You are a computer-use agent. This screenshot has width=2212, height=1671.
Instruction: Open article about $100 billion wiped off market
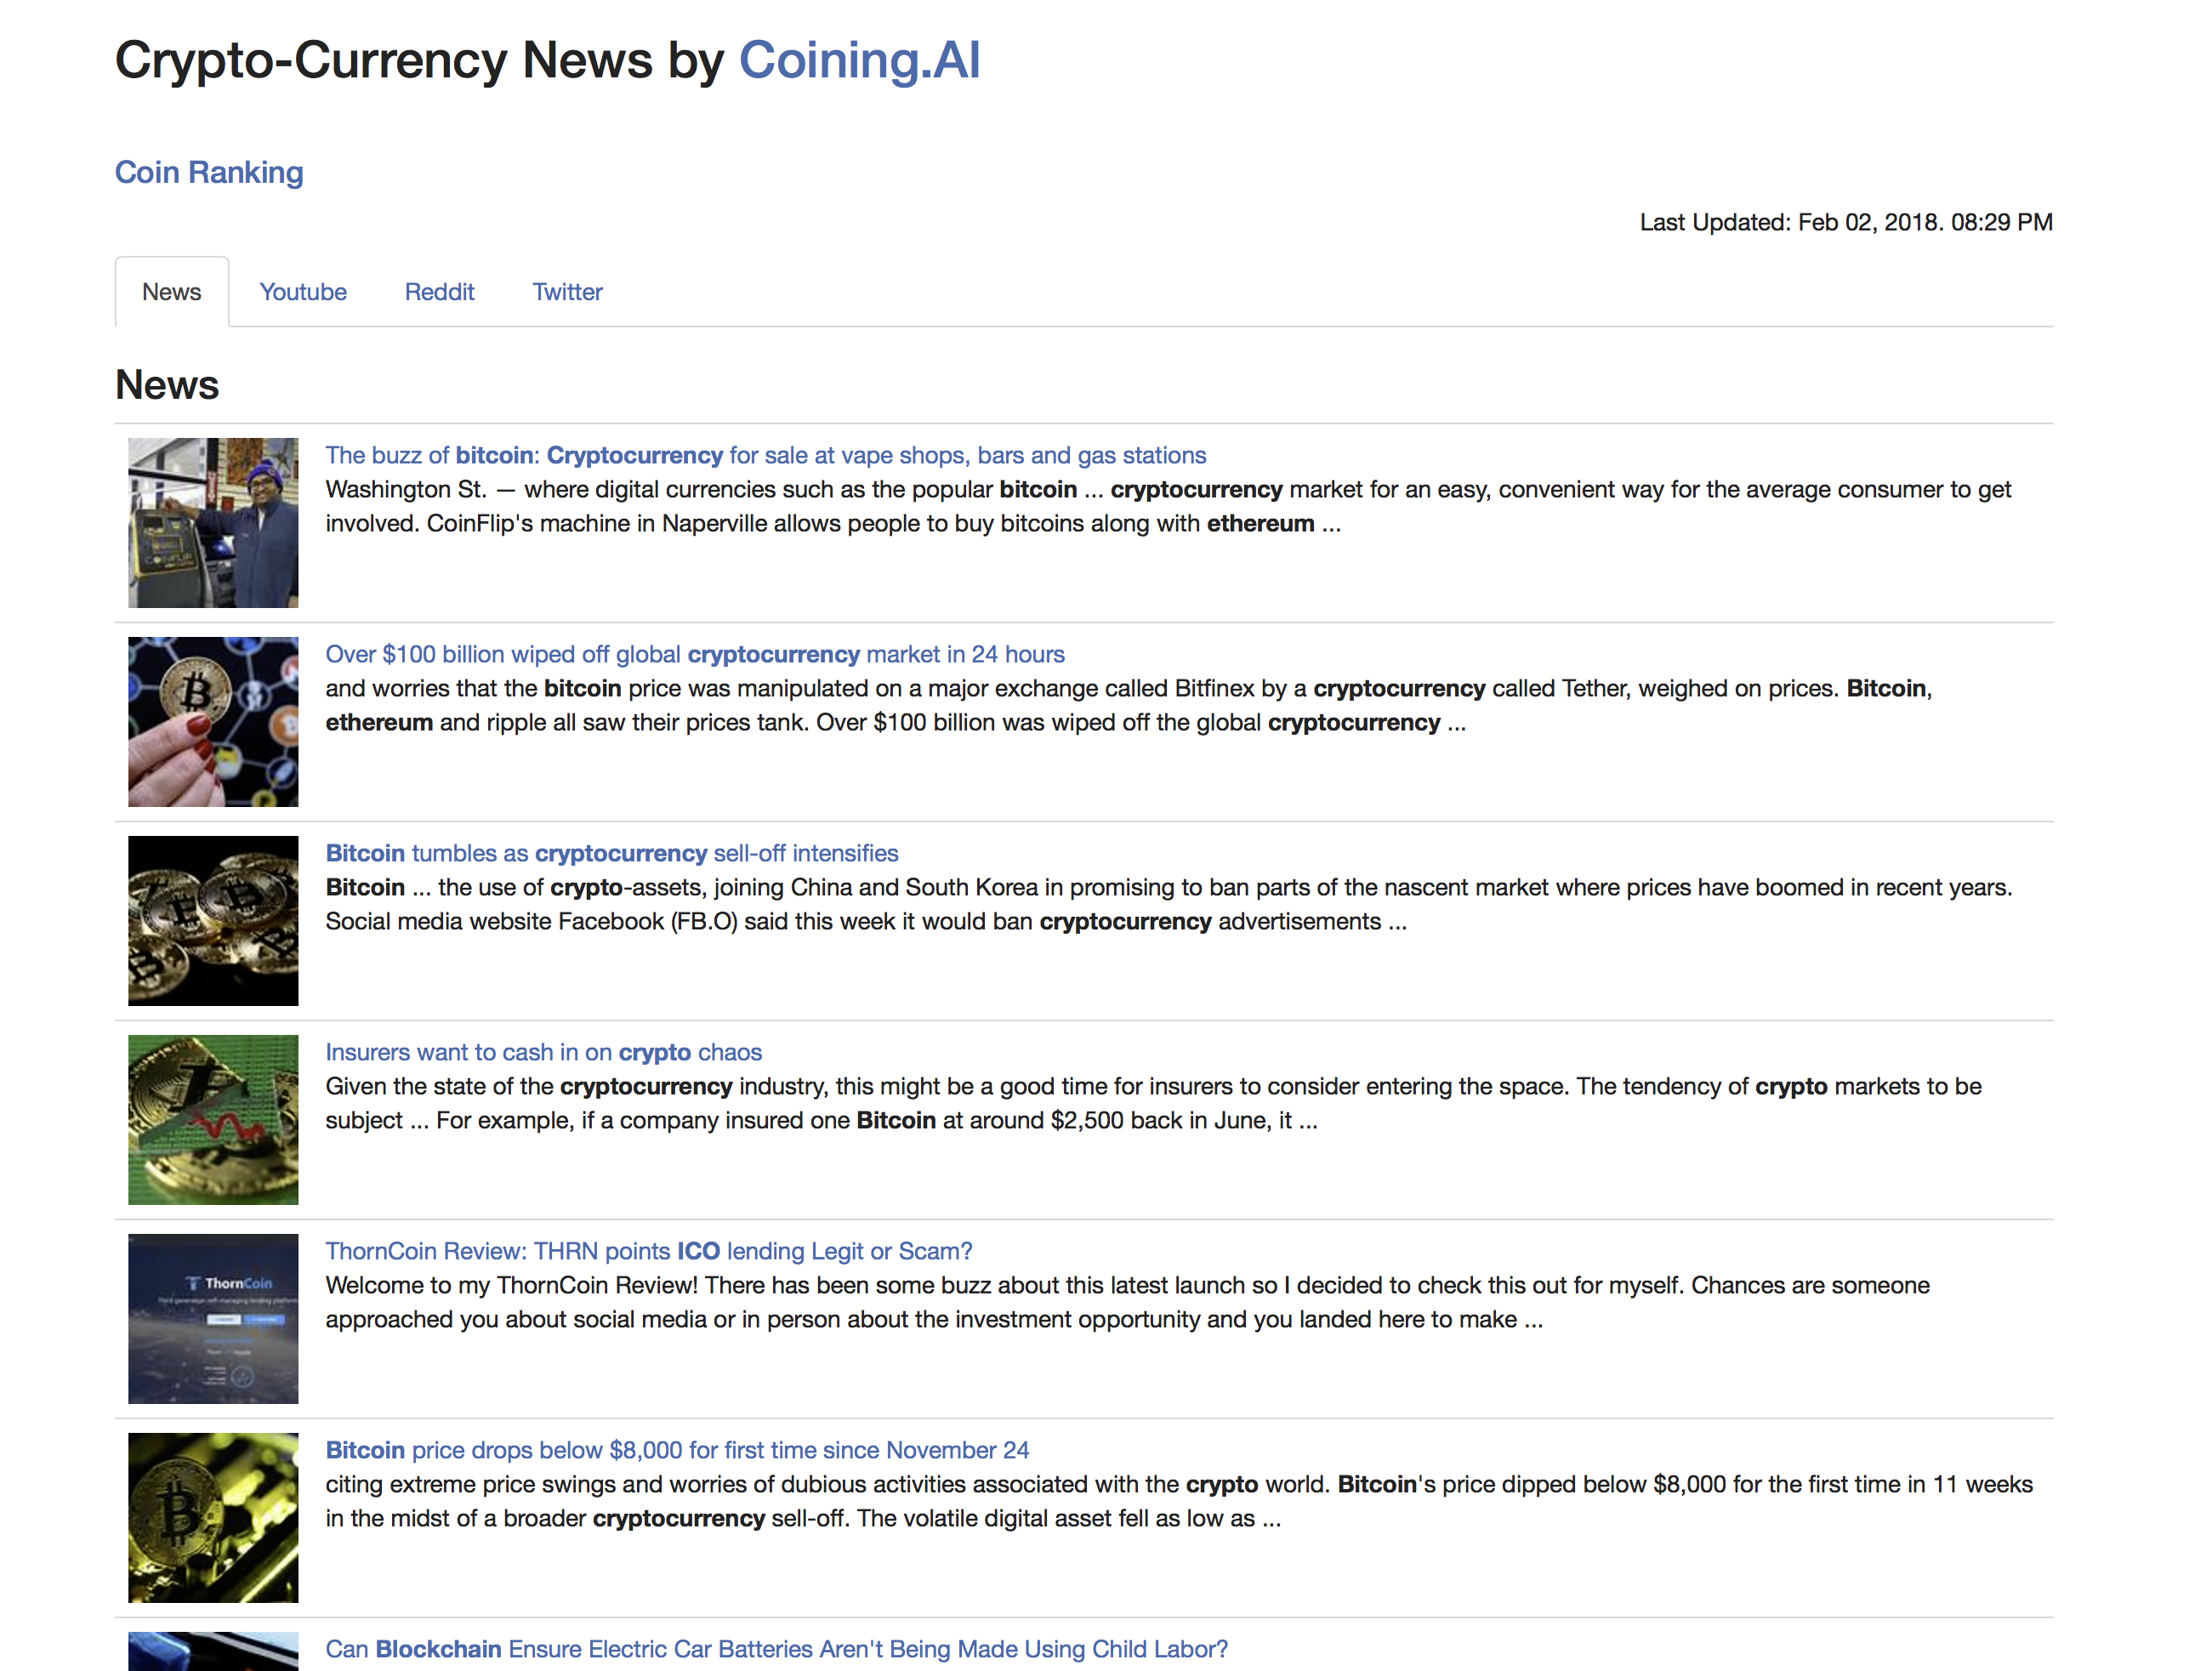pos(694,654)
